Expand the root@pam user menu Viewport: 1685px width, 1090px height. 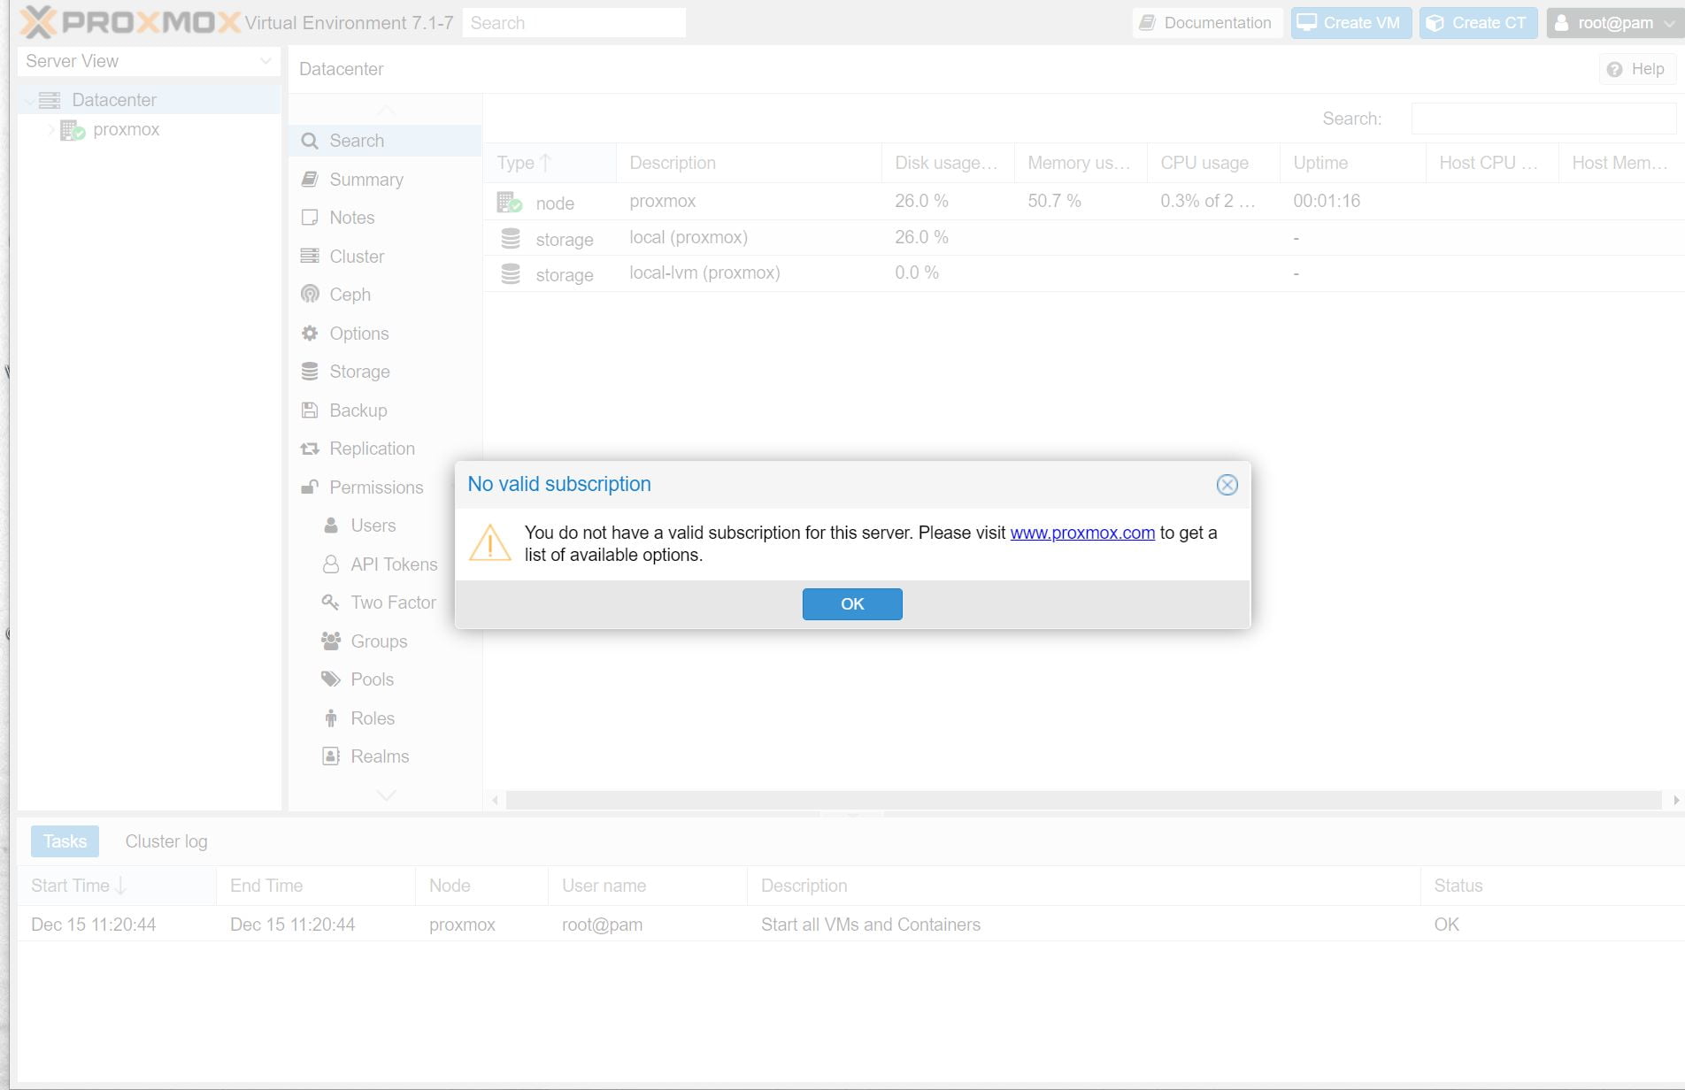point(1614,23)
